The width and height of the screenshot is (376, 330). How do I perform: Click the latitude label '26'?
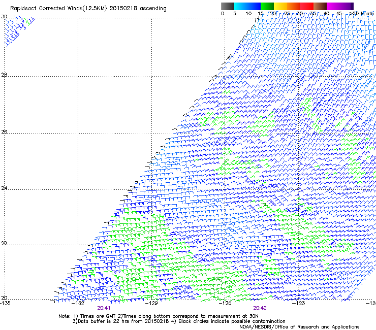tap(4, 132)
